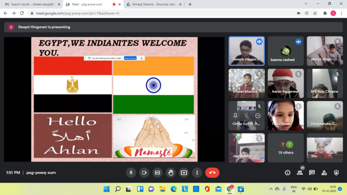Leave the call with red button

coord(212,173)
